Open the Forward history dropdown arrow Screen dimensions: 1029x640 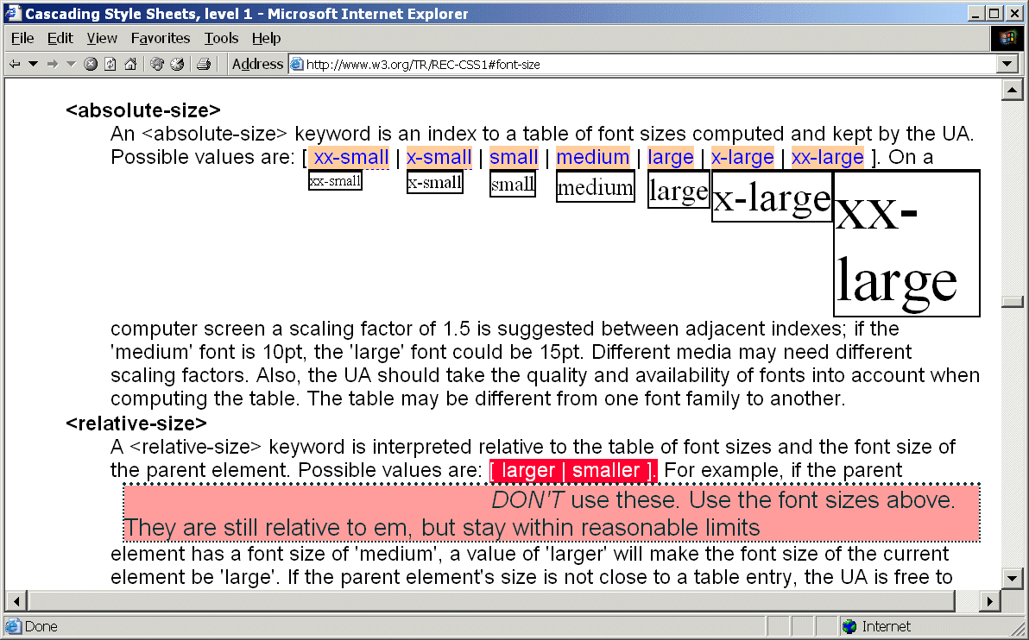[71, 64]
